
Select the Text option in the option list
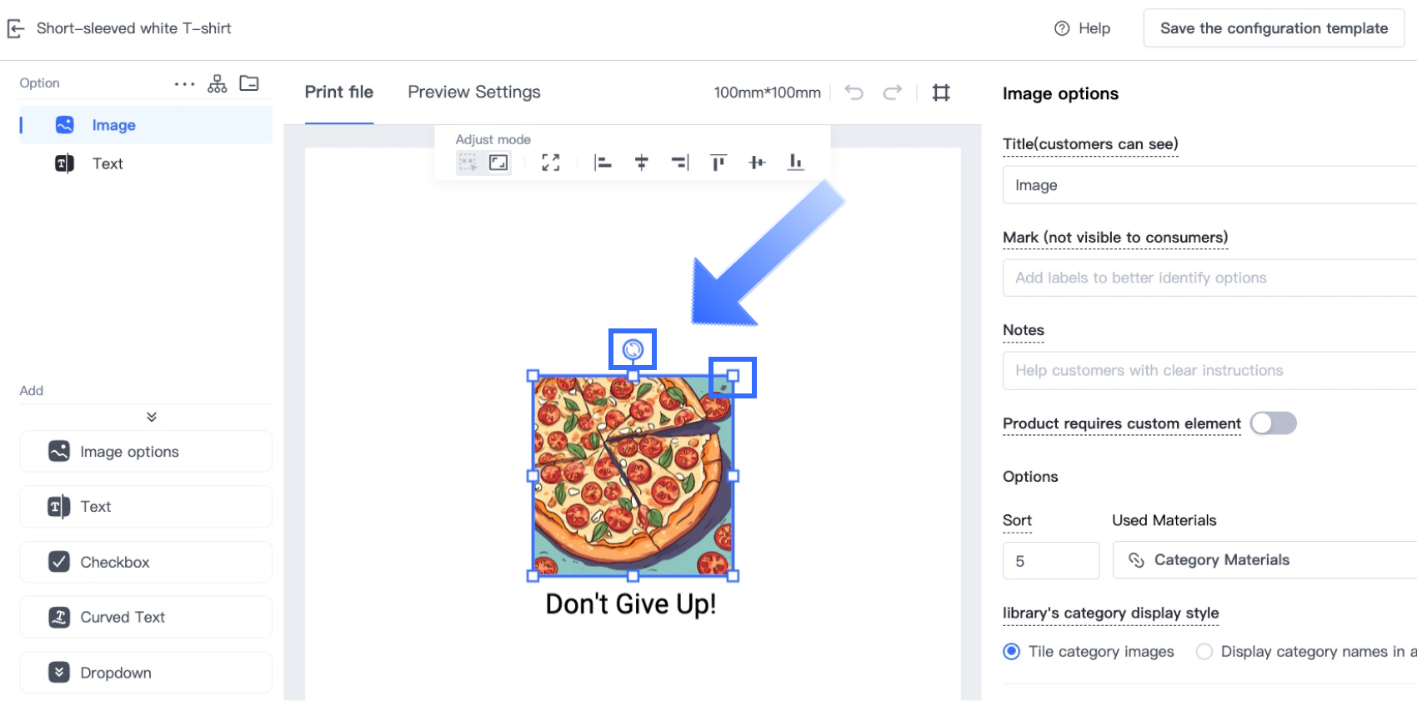pyautogui.click(x=146, y=163)
